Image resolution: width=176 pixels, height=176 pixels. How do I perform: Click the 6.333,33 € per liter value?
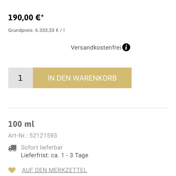tap(50, 30)
